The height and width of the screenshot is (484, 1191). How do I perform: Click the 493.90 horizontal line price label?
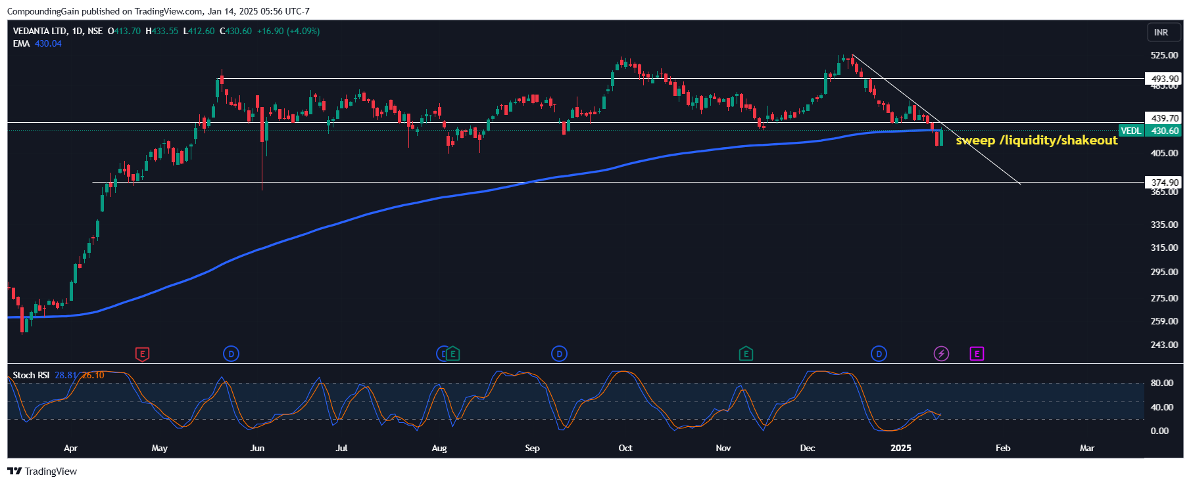[1164, 79]
